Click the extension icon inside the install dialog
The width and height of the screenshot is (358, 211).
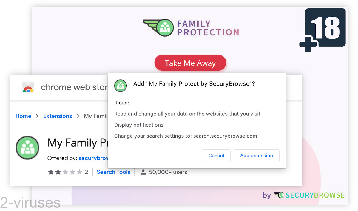pyautogui.click(x=120, y=86)
